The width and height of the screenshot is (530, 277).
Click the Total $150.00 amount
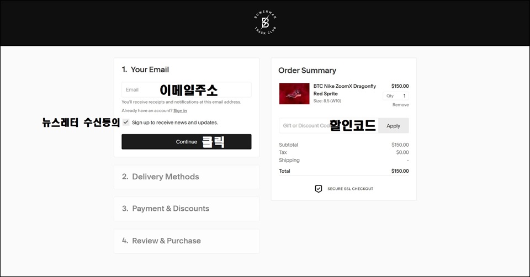[400, 171]
